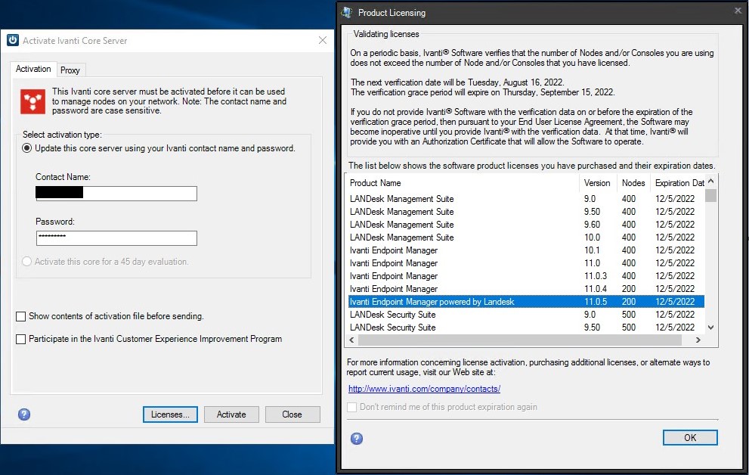Click the down scroll arrow on the license list
Screen dimensions: 749x475
pyautogui.click(x=710, y=327)
